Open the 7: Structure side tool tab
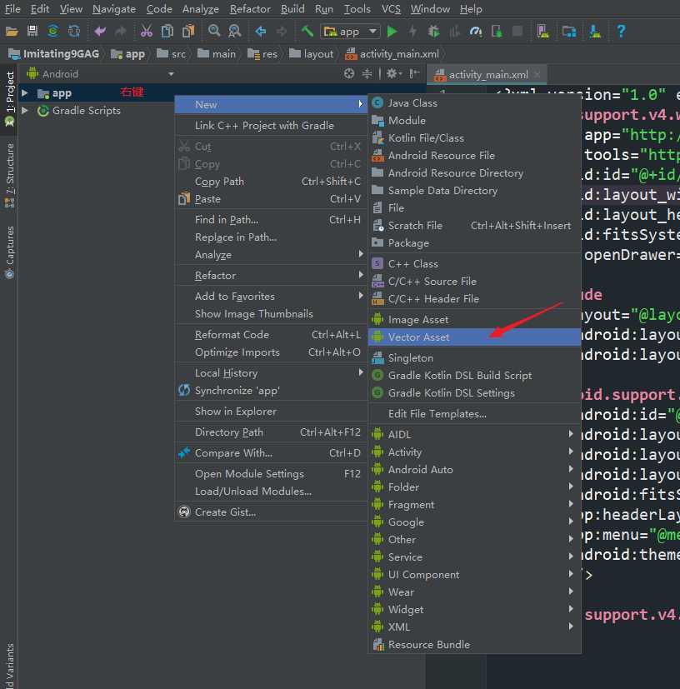Viewport: 680px width, 689px height. pyautogui.click(x=9, y=175)
